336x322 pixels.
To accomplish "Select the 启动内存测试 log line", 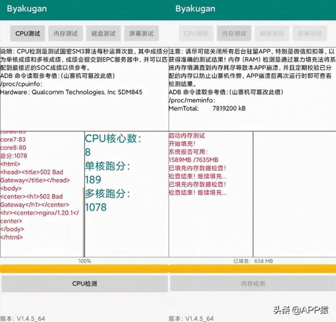I will coord(187,136).
